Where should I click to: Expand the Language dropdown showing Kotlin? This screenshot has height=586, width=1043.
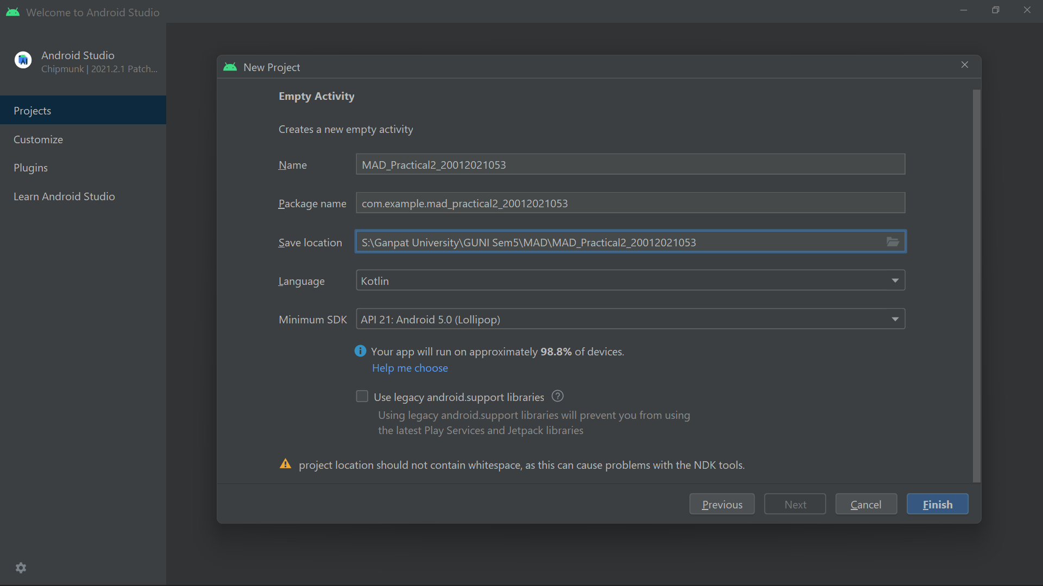(630, 281)
